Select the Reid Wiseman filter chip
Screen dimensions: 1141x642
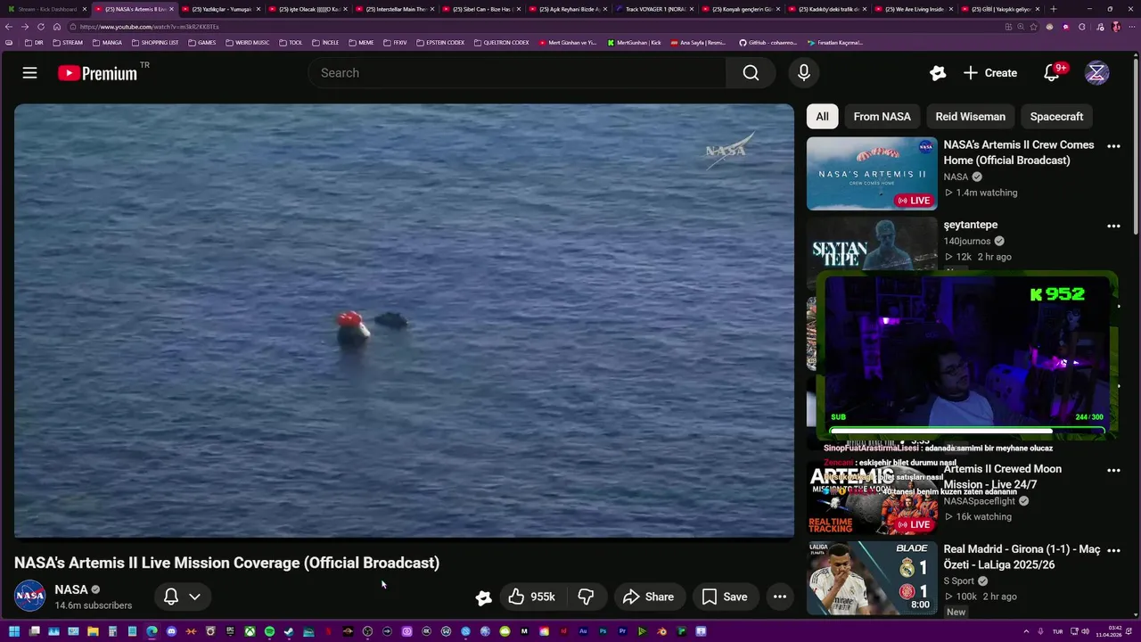pyautogui.click(x=970, y=117)
